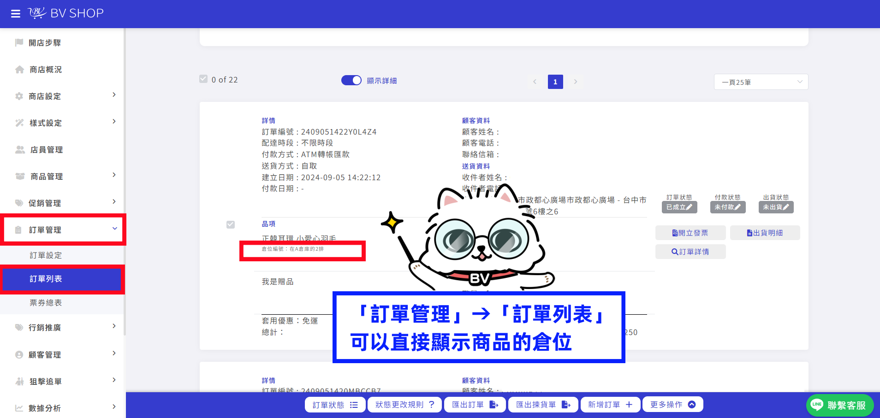The width and height of the screenshot is (880, 418).
Task: Open the 一頁25筆 page size dropdown
Action: [761, 82]
